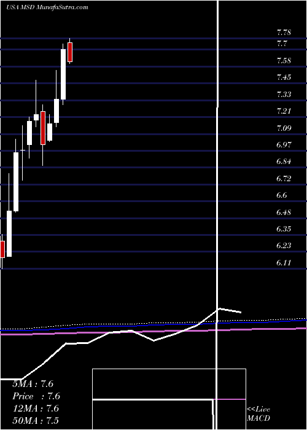Screen dimensions: 307x430
Task: Click the latest red candlestick near 7.7
Action: (x=70, y=52)
